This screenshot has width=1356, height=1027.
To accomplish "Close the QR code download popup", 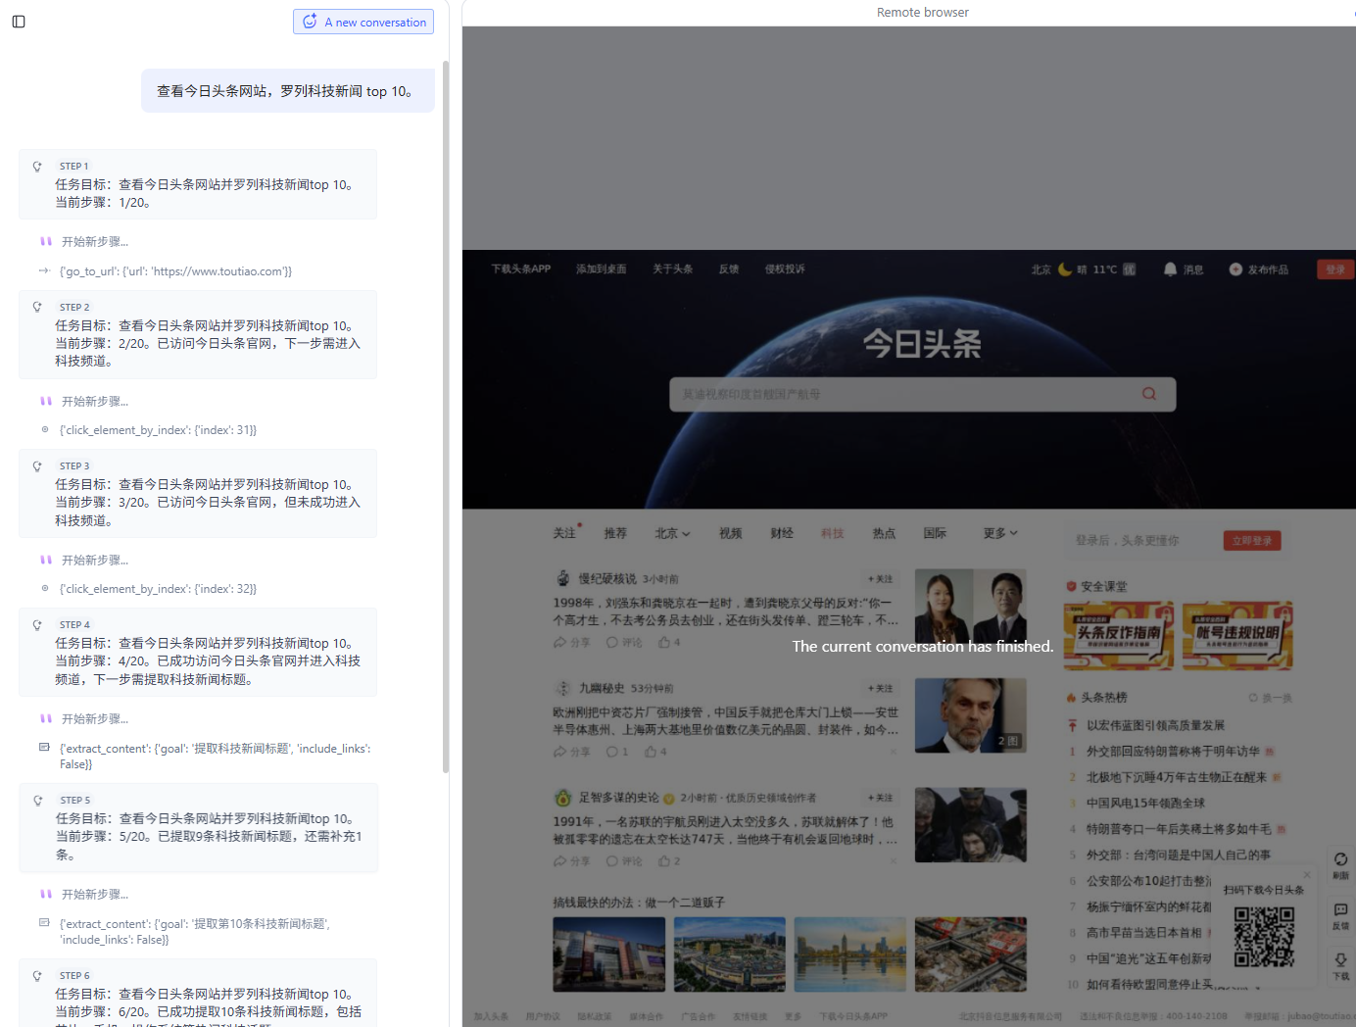I will [x=1306, y=874].
